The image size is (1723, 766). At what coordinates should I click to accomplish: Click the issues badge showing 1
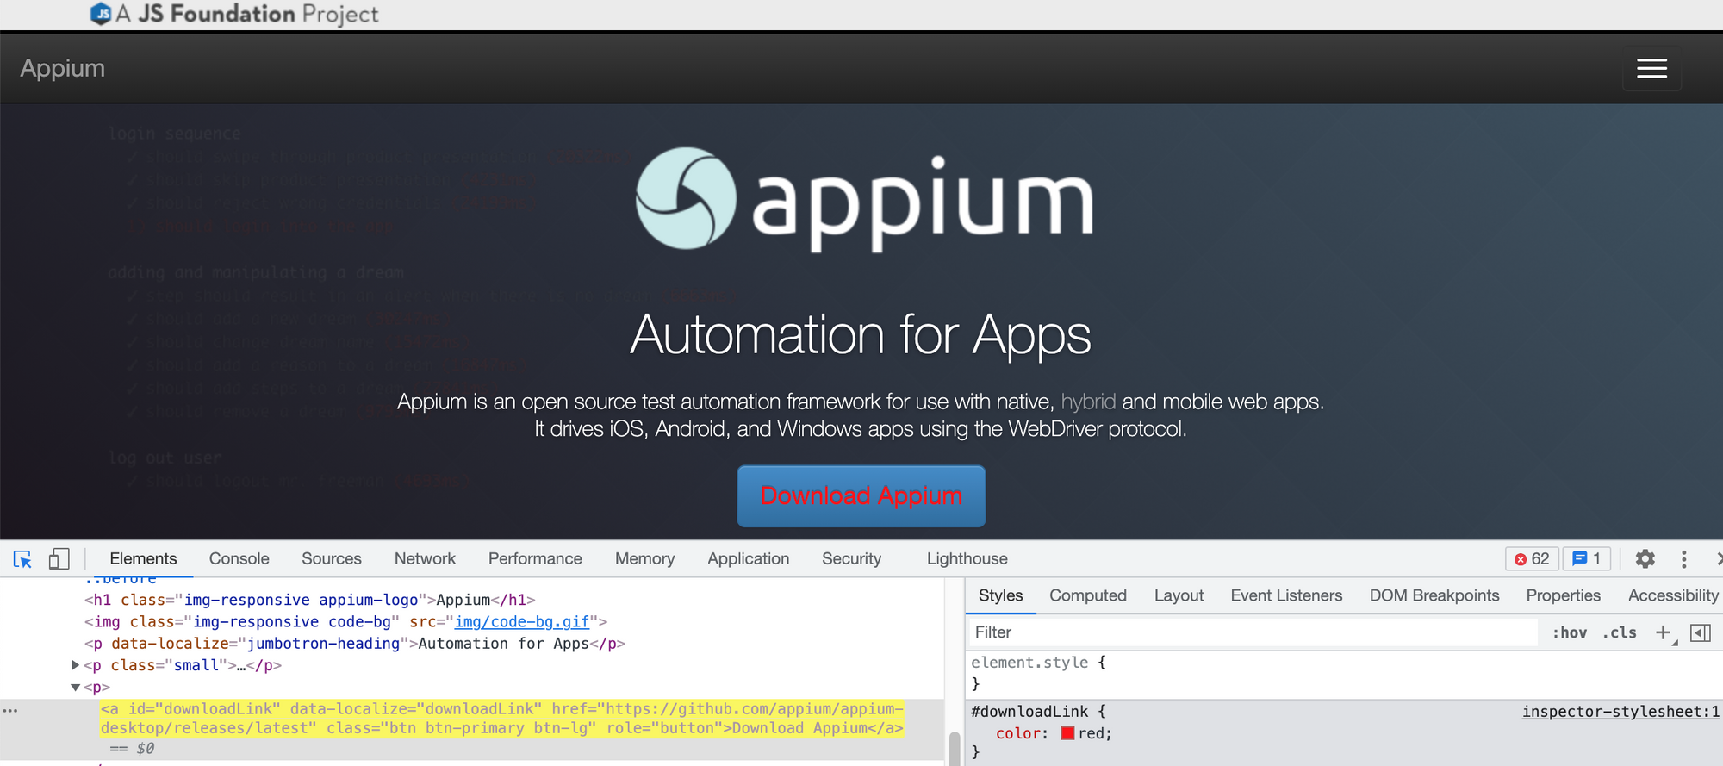tap(1587, 559)
